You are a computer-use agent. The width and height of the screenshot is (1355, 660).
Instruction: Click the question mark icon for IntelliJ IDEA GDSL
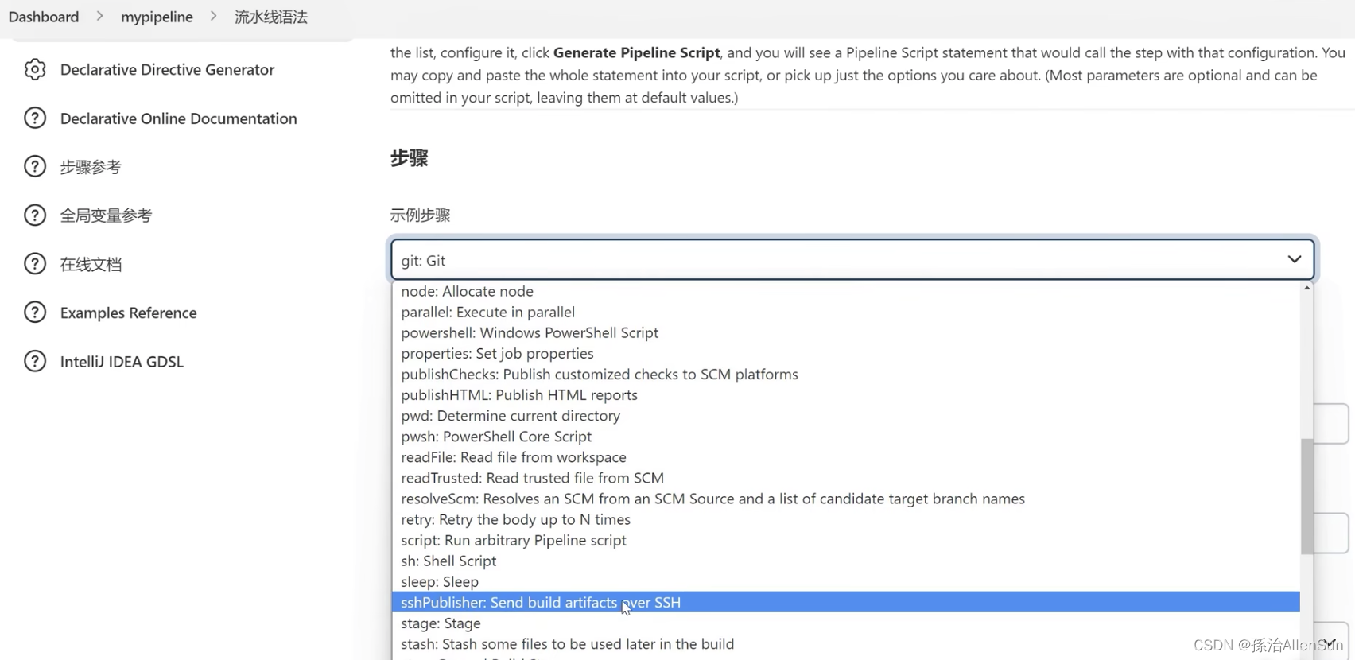pyautogui.click(x=35, y=361)
